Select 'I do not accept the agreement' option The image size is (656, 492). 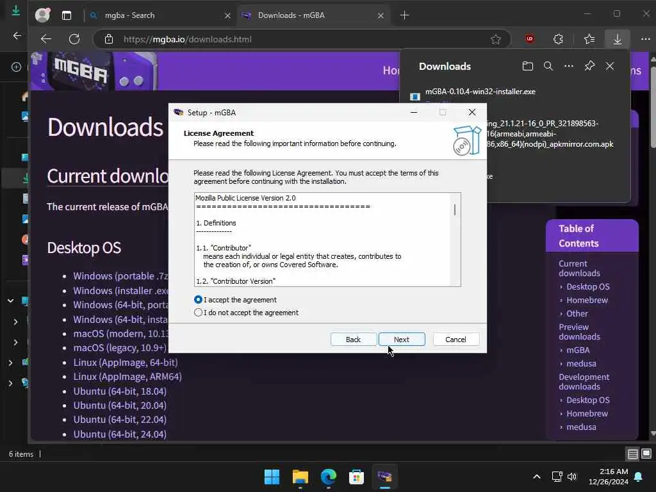(x=199, y=313)
